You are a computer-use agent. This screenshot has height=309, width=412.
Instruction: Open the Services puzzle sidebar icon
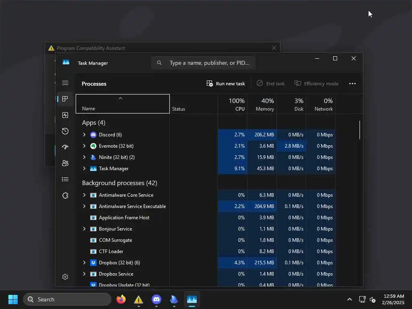(x=65, y=196)
